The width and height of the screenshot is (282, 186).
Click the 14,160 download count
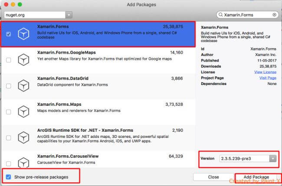[177, 52]
